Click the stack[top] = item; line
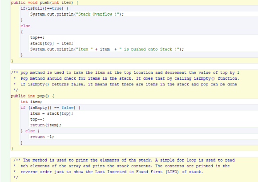Viewport: 258px width, 182px height. pos(52,44)
